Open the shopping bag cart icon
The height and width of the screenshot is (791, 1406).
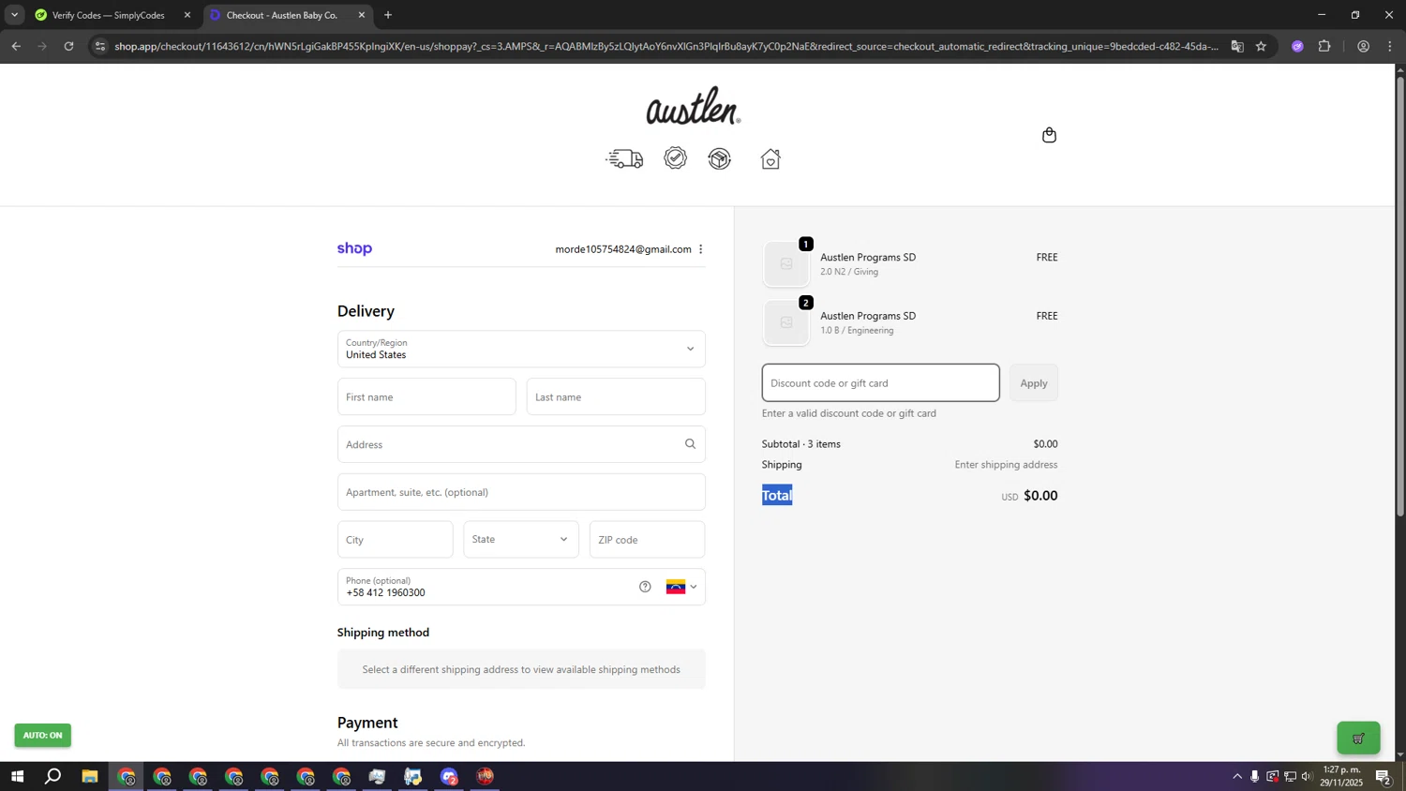point(1049,135)
